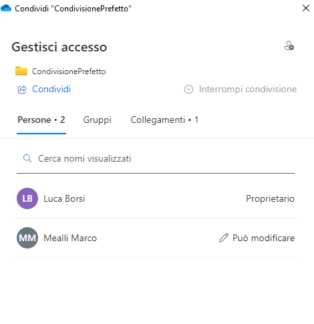The width and height of the screenshot is (314, 324).
Task: Open the grant access person icon
Action: pos(289,45)
